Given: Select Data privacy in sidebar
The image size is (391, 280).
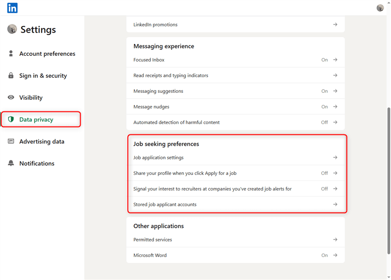Looking at the screenshot, I should (x=41, y=119).
